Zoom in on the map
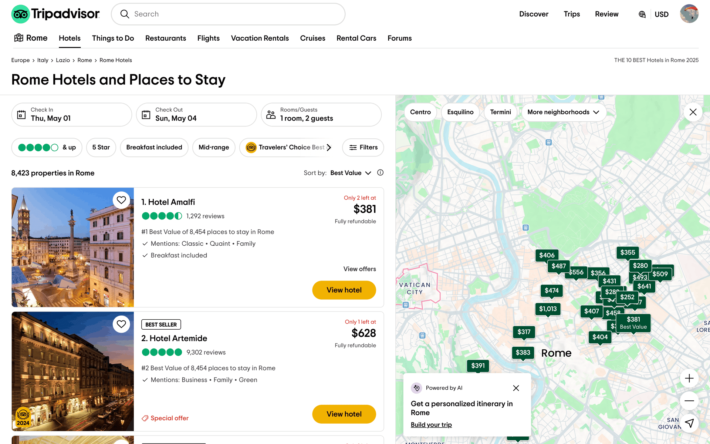 [689, 378]
